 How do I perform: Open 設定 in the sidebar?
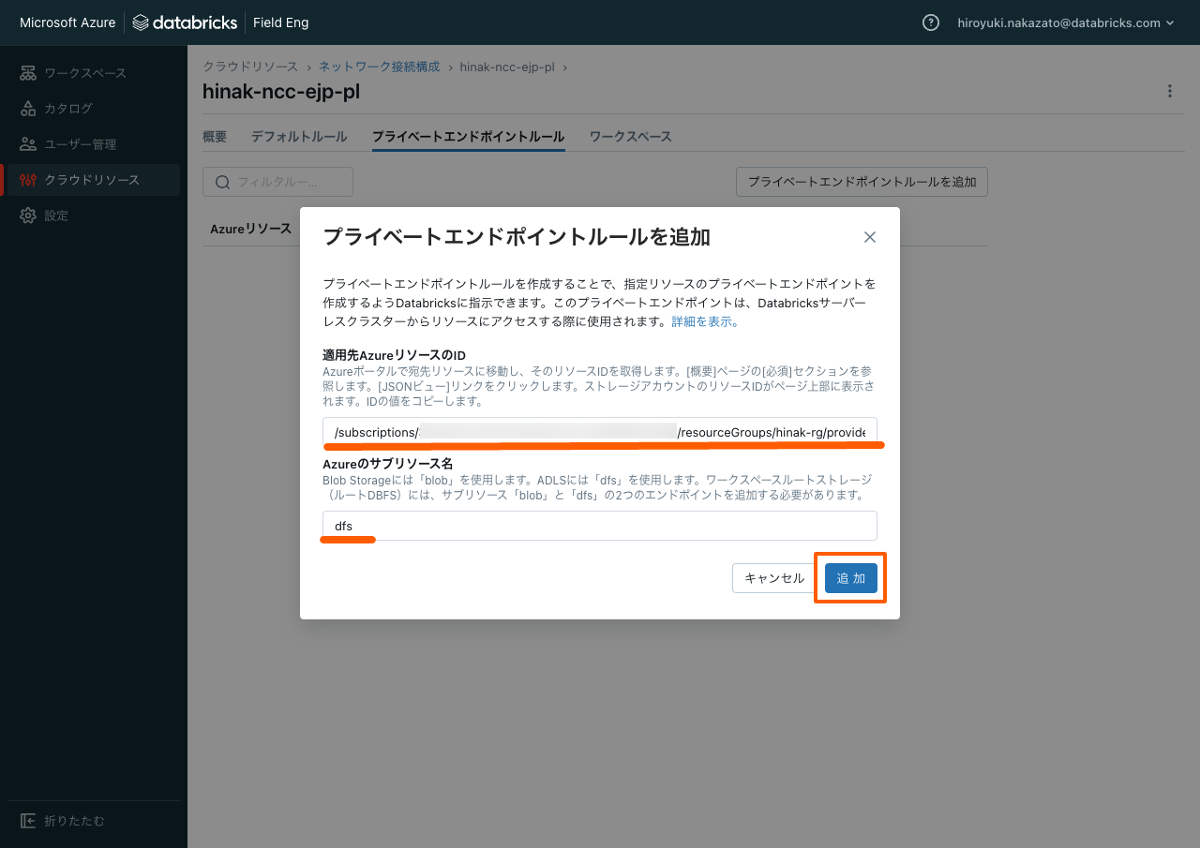(56, 216)
